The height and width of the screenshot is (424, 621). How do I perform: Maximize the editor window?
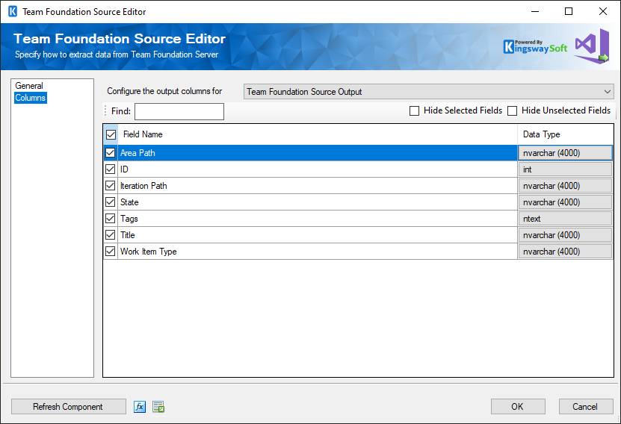pyautogui.click(x=569, y=11)
